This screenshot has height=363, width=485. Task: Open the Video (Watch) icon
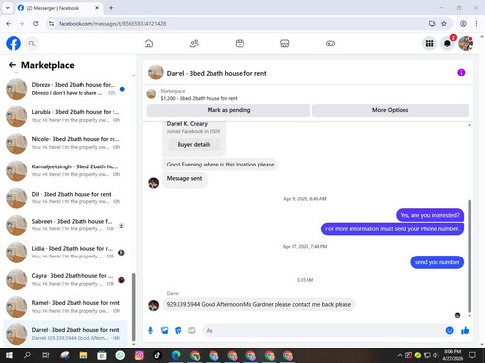[x=240, y=44]
